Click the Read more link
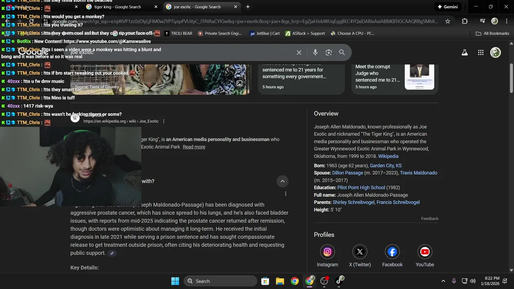Viewport: 514px width, 289px height. 194,147
